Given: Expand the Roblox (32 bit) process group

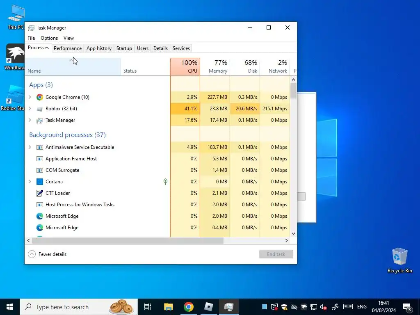Looking at the screenshot, I should tap(30, 109).
